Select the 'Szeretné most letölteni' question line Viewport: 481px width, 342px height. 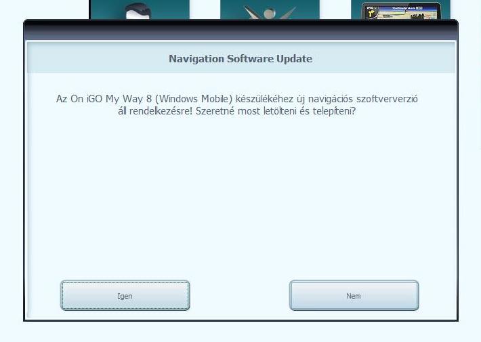point(236,111)
